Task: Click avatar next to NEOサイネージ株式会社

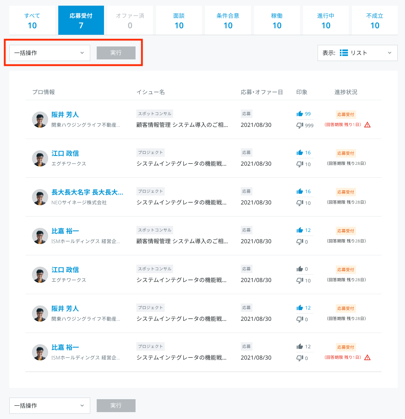Action: (x=40, y=197)
